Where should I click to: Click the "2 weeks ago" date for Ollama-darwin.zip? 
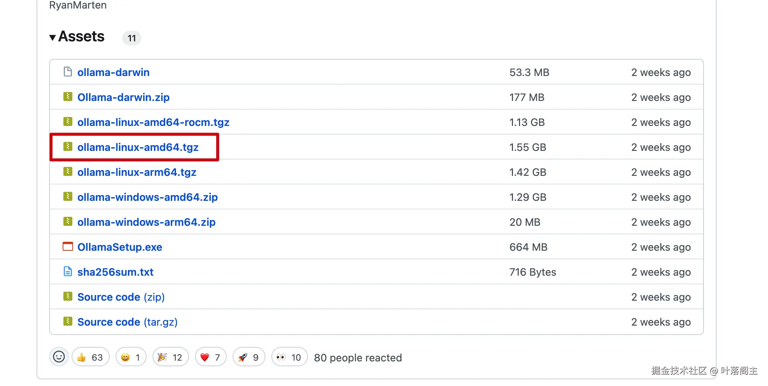pyautogui.click(x=661, y=97)
